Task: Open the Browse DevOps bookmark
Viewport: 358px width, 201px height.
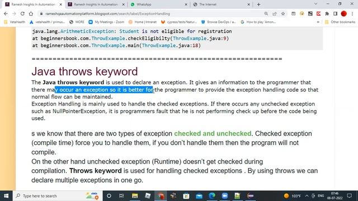Action: [x=219, y=22]
